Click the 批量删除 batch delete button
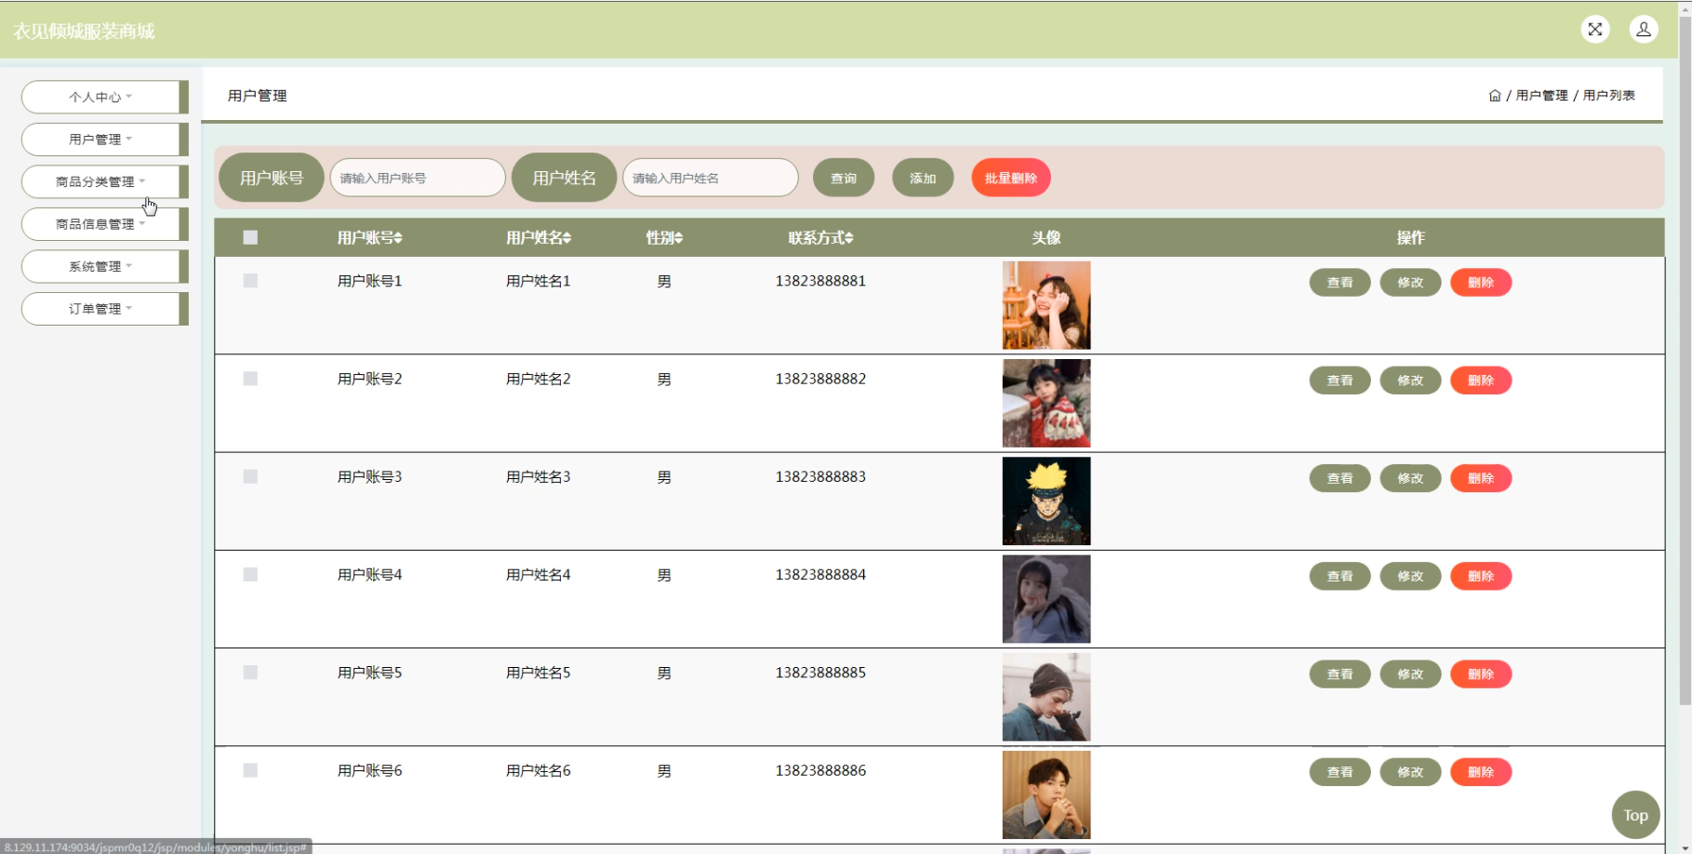This screenshot has width=1692, height=854. (1011, 178)
